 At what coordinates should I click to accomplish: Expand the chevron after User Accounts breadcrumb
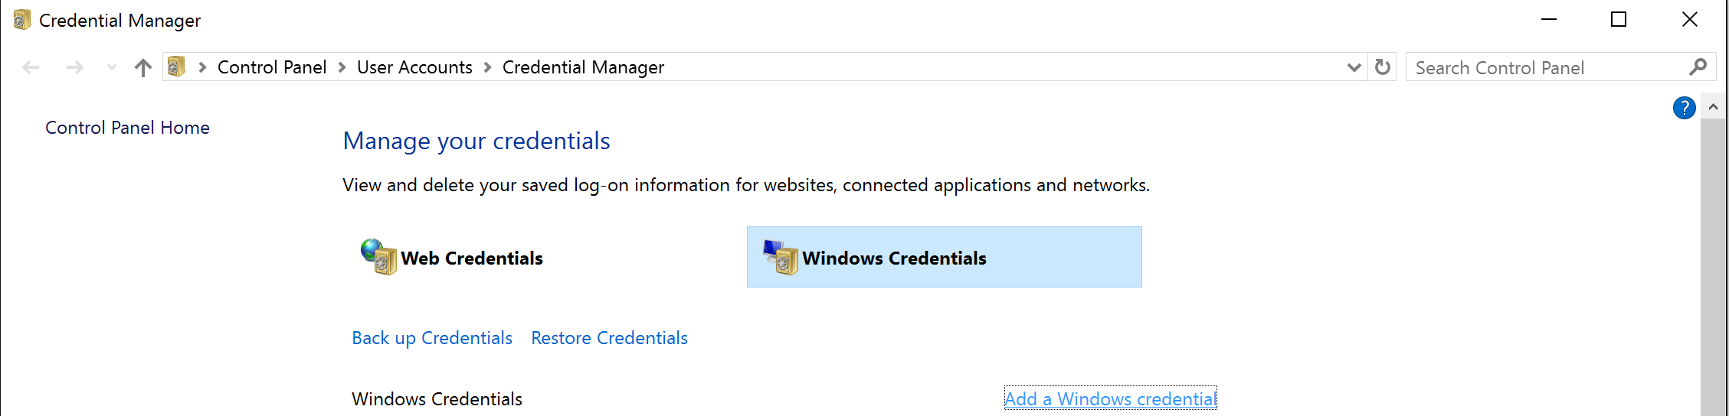[487, 67]
